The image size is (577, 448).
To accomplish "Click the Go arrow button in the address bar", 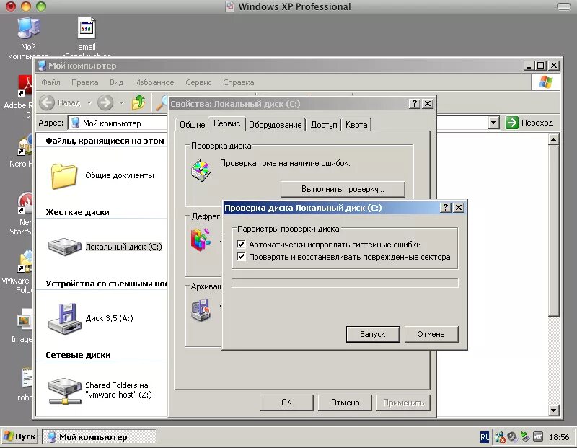I will tap(512, 123).
